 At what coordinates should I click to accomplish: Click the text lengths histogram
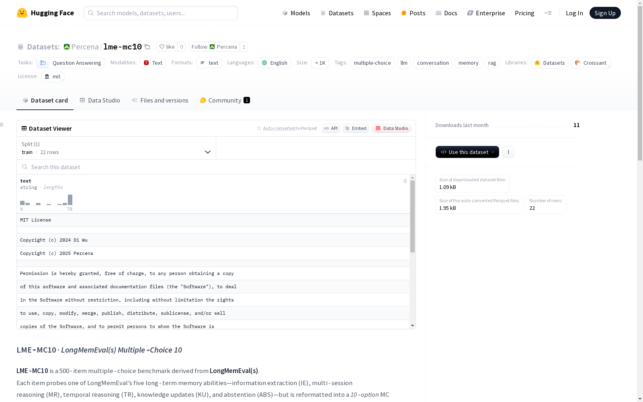point(46,200)
